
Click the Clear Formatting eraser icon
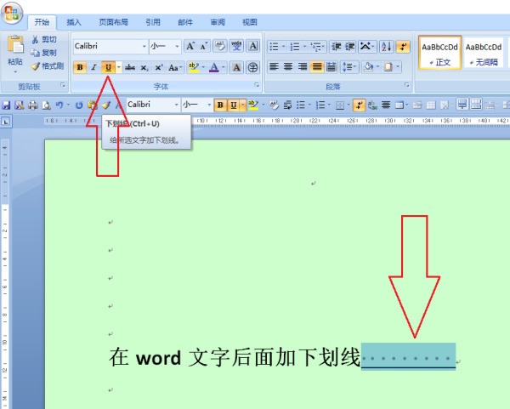[219, 46]
